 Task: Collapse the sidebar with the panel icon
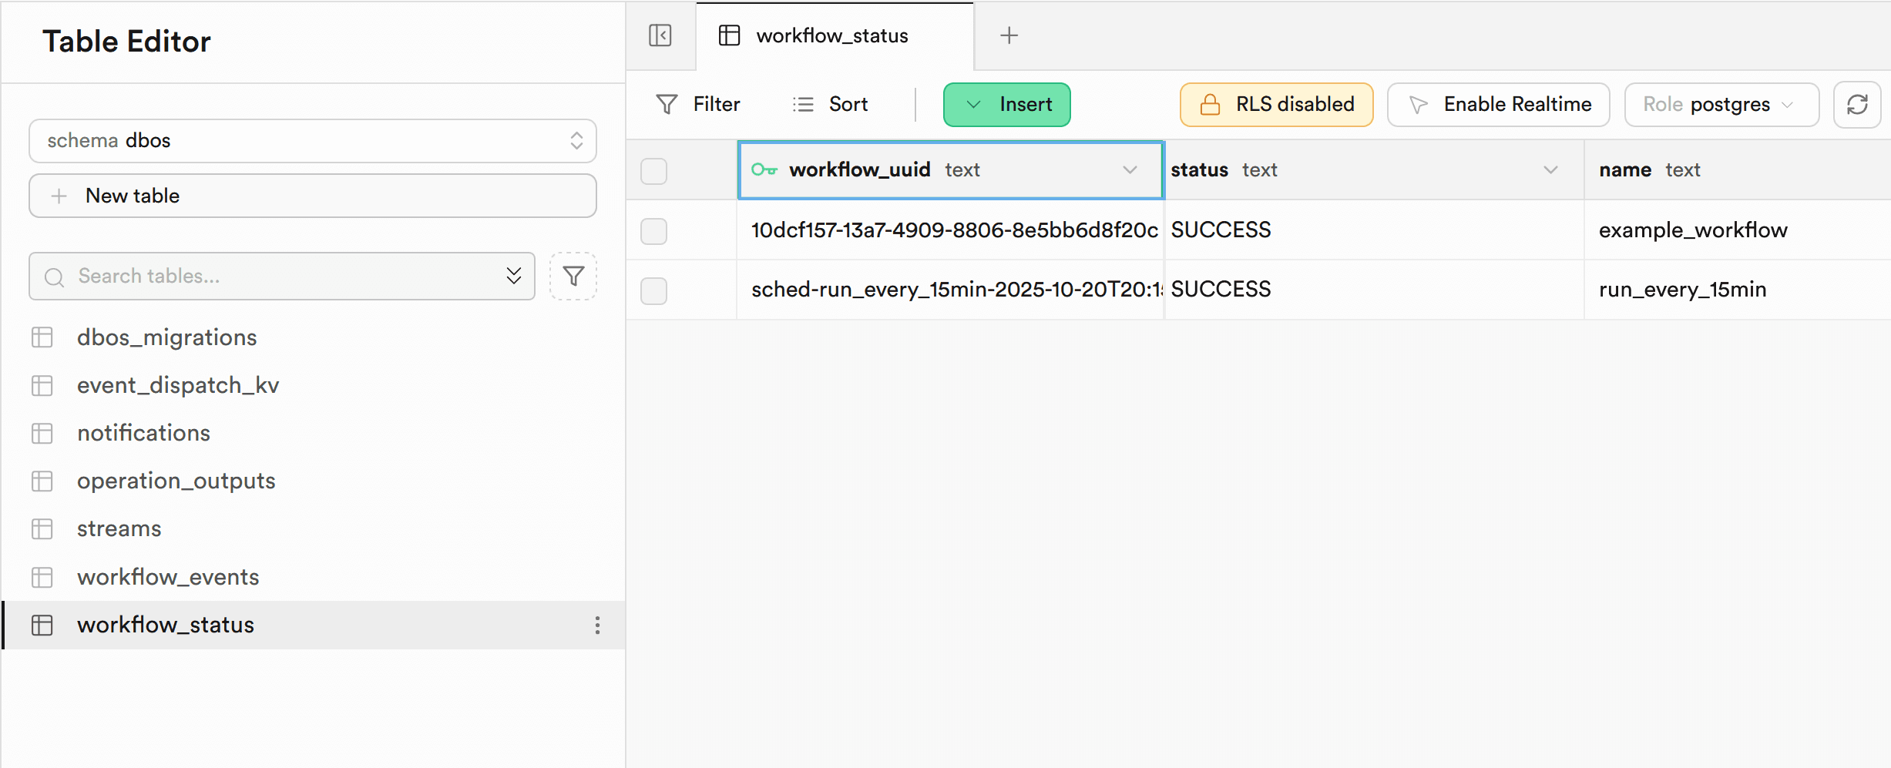pyautogui.click(x=660, y=35)
